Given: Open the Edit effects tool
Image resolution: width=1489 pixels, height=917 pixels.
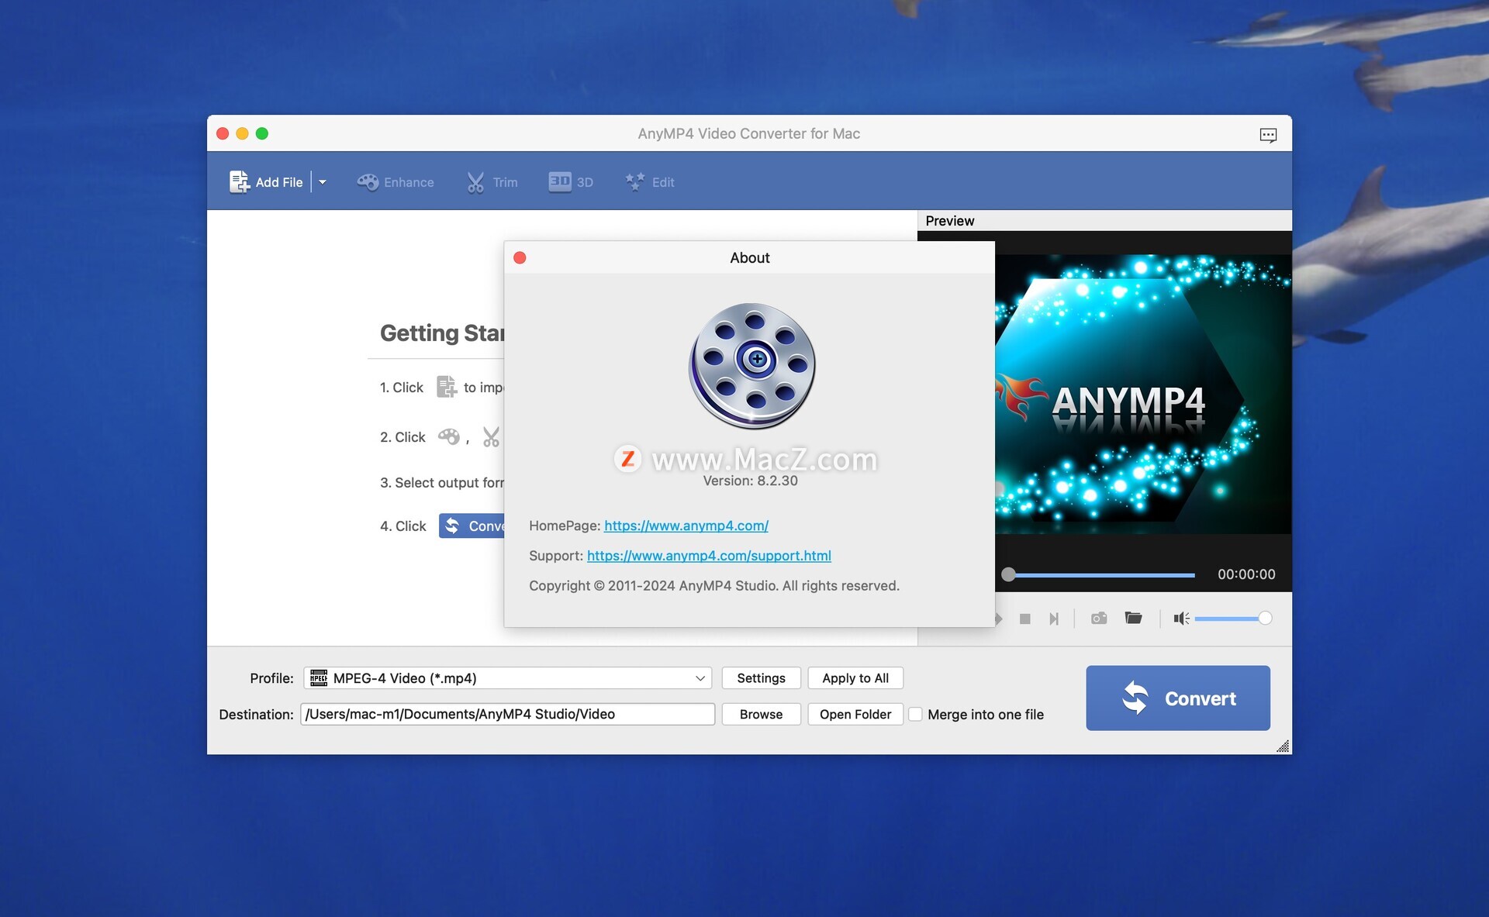Looking at the screenshot, I should tap(650, 182).
